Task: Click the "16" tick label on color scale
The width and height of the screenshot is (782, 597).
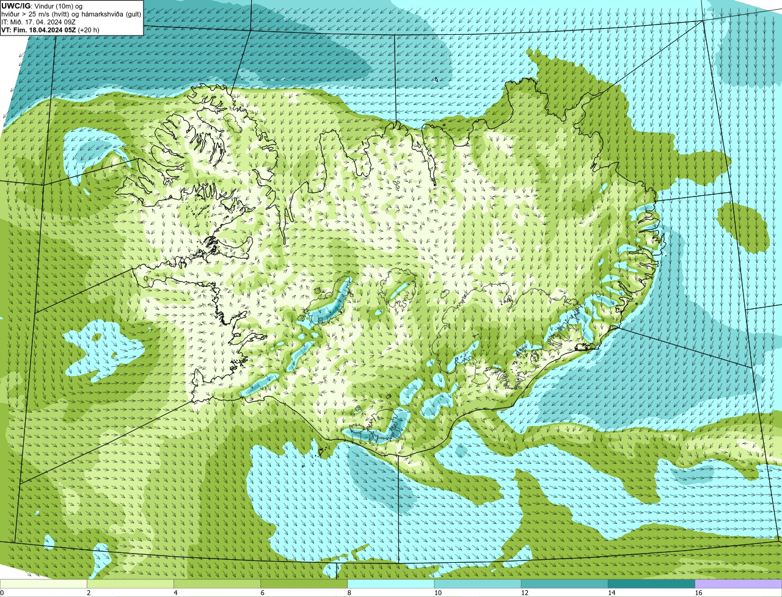Action: (x=698, y=593)
